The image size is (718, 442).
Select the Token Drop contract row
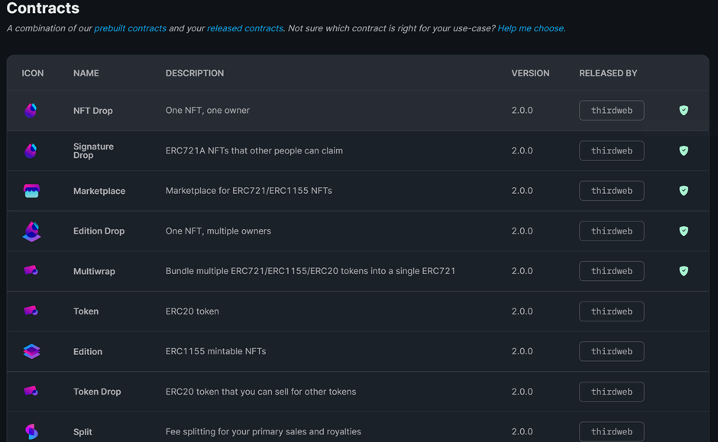pos(357,392)
